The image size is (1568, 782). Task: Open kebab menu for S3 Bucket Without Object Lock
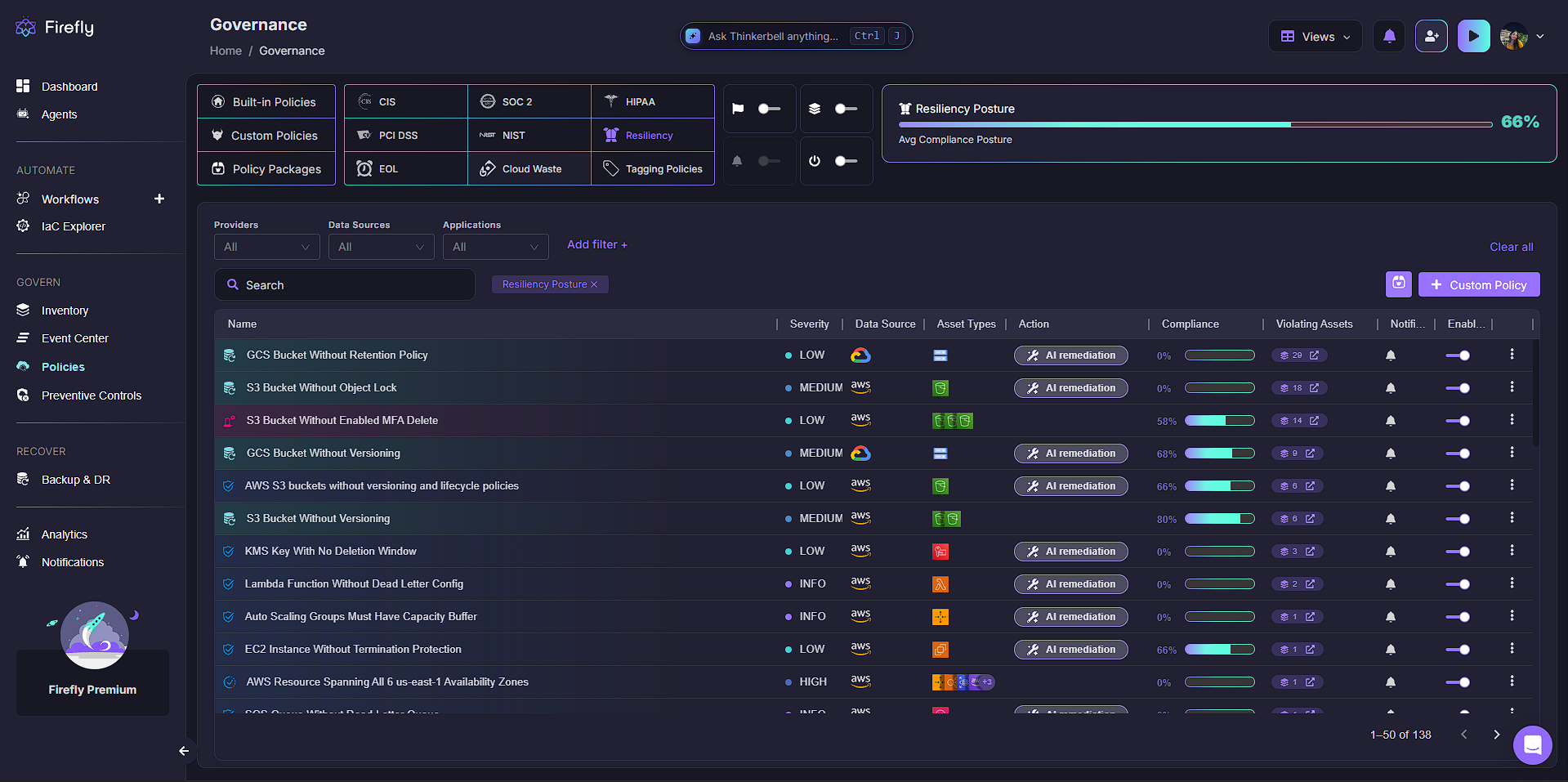pos(1512,387)
